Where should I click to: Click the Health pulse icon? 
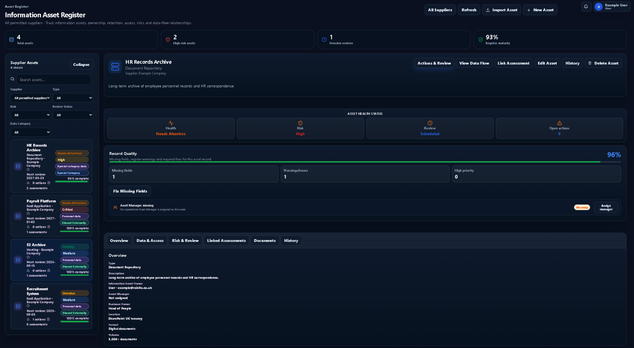(x=171, y=123)
